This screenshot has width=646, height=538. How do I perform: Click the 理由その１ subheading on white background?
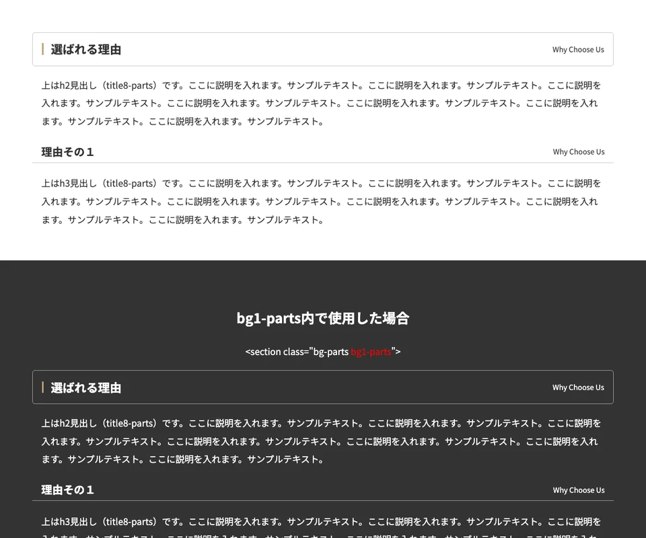(x=68, y=152)
